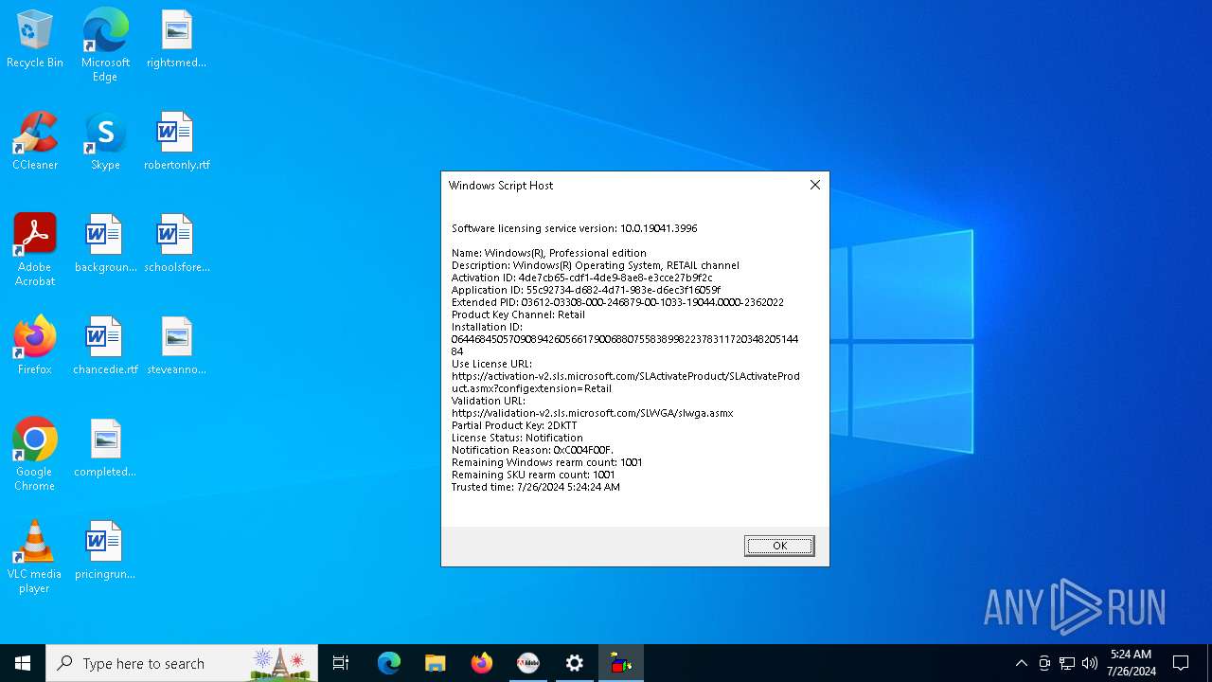Select the rightsmed image file icon

coord(176,40)
